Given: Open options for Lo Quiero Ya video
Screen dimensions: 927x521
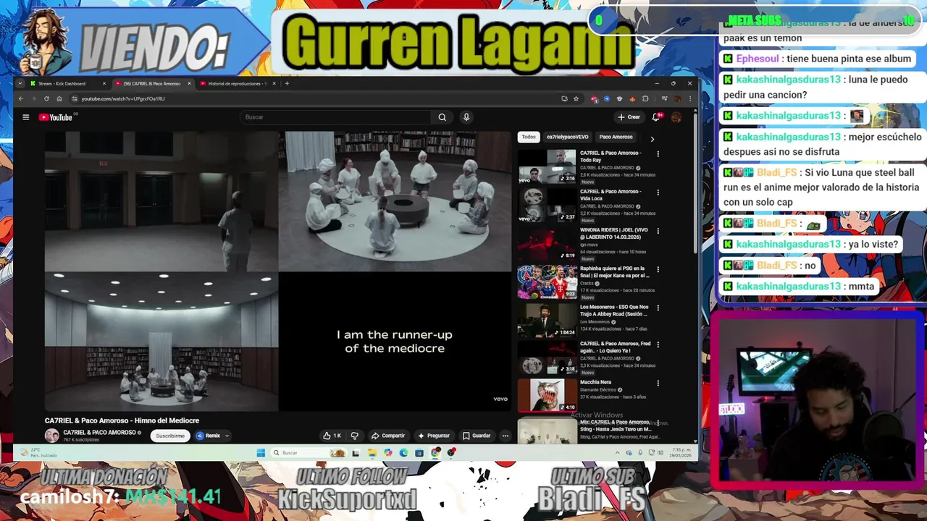Looking at the screenshot, I should (x=658, y=344).
